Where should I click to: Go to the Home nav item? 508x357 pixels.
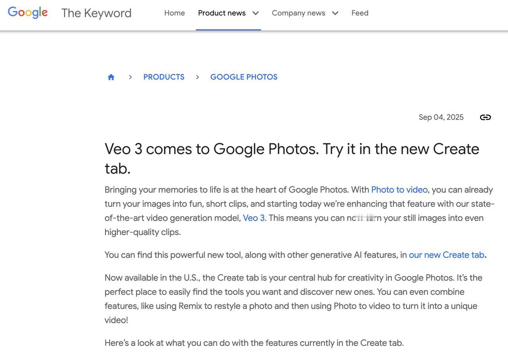click(x=175, y=13)
